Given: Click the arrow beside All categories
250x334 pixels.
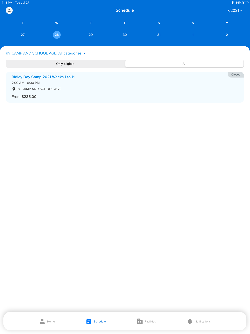Looking at the screenshot, I should [x=84, y=53].
